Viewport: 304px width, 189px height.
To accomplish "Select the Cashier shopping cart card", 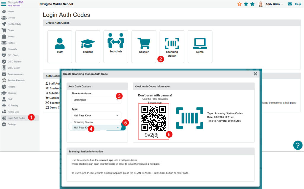I will [x=144, y=47].
